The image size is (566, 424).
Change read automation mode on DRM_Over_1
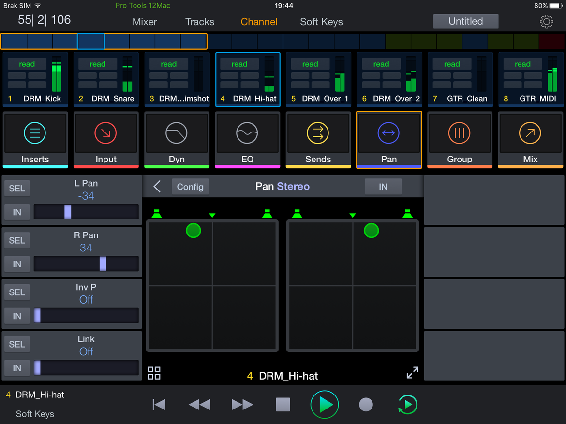click(310, 64)
